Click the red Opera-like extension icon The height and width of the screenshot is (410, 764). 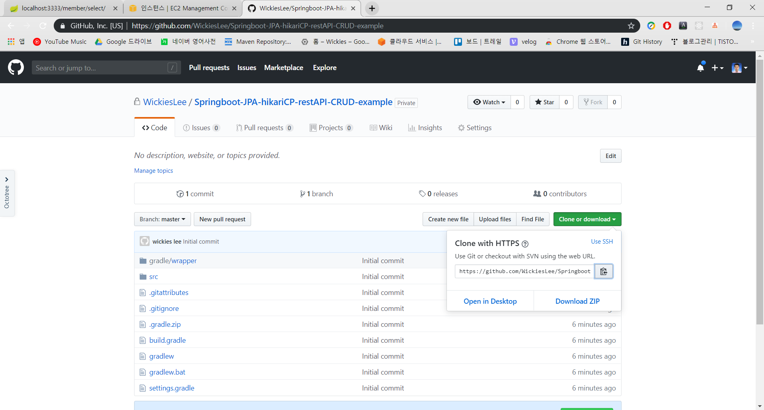pos(667,26)
